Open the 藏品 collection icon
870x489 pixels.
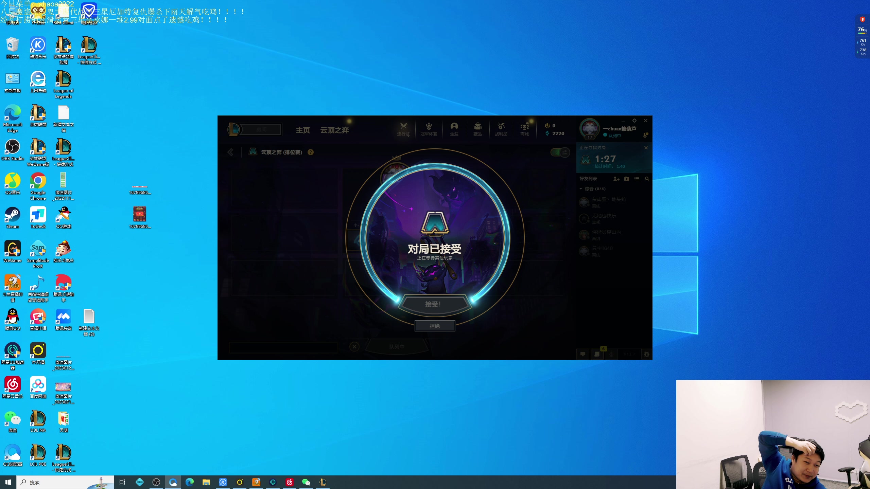tap(478, 129)
